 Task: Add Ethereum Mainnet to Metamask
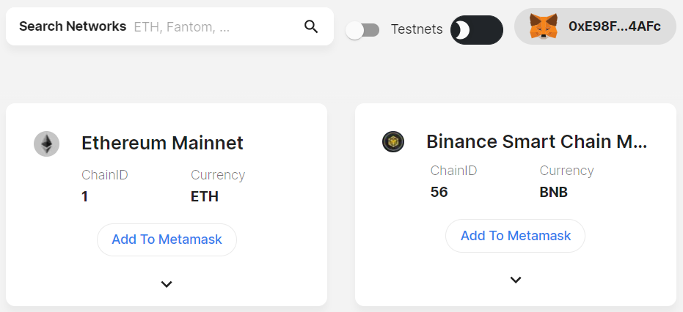click(x=167, y=239)
